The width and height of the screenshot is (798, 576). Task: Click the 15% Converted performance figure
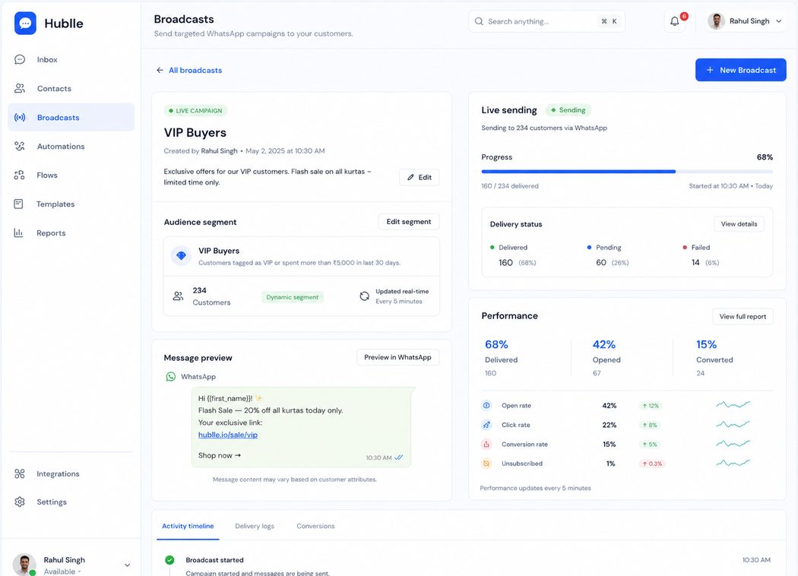coord(706,344)
